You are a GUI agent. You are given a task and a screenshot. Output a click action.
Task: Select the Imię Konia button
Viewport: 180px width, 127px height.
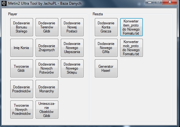(x=22, y=48)
